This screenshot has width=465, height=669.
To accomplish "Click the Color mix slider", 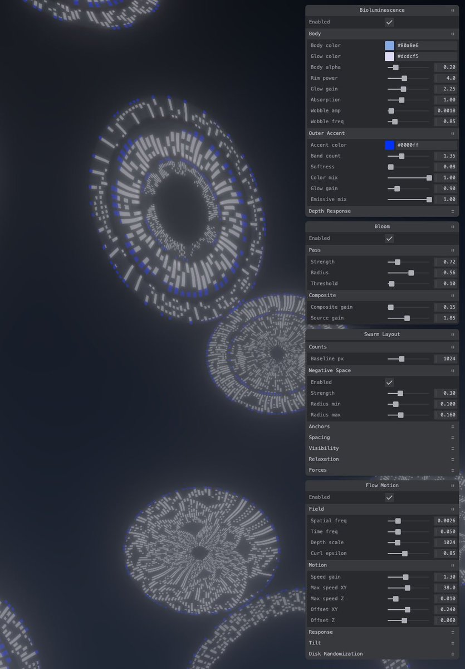I will click(408, 178).
